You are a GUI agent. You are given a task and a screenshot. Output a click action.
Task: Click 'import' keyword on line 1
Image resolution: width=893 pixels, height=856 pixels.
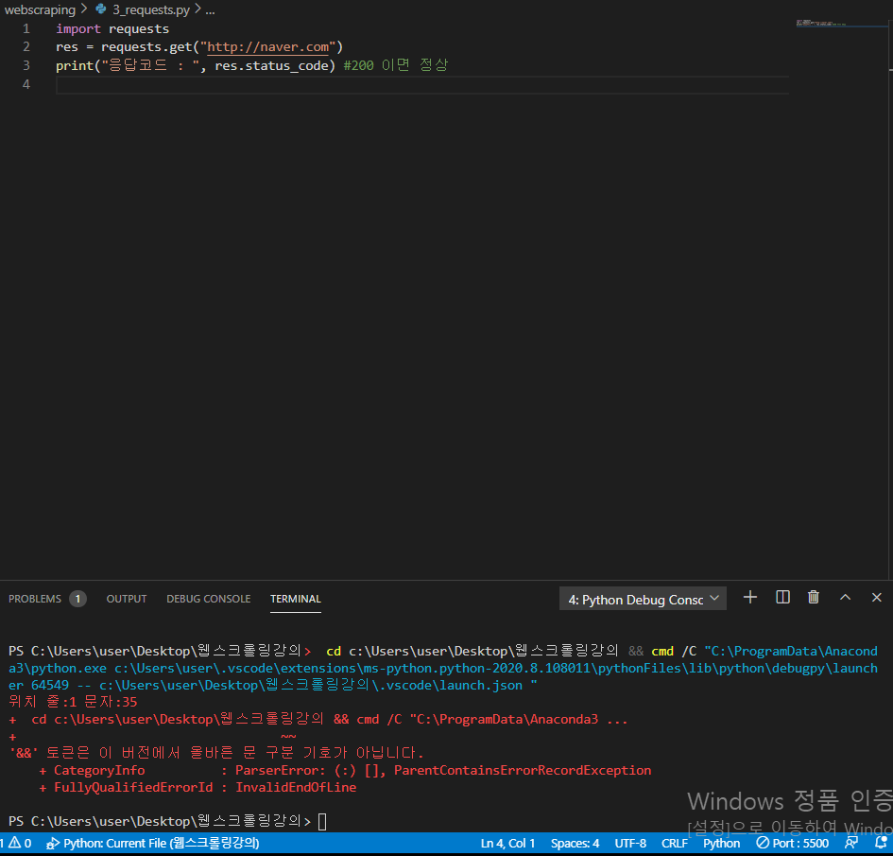click(x=78, y=28)
